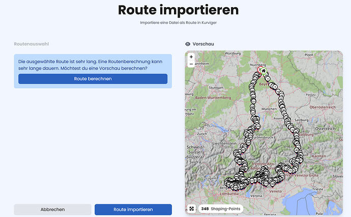Viewport: 351px width, 217px height.
Task: Click the Routenauswahl section heading
Action: [x=32, y=44]
